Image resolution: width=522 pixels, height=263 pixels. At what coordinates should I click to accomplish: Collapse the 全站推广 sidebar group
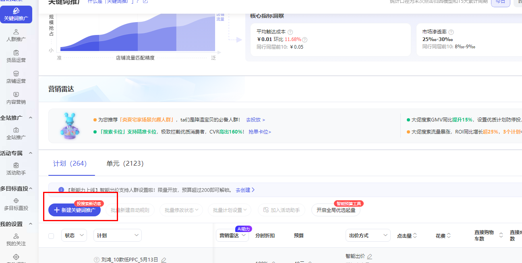tap(31, 117)
